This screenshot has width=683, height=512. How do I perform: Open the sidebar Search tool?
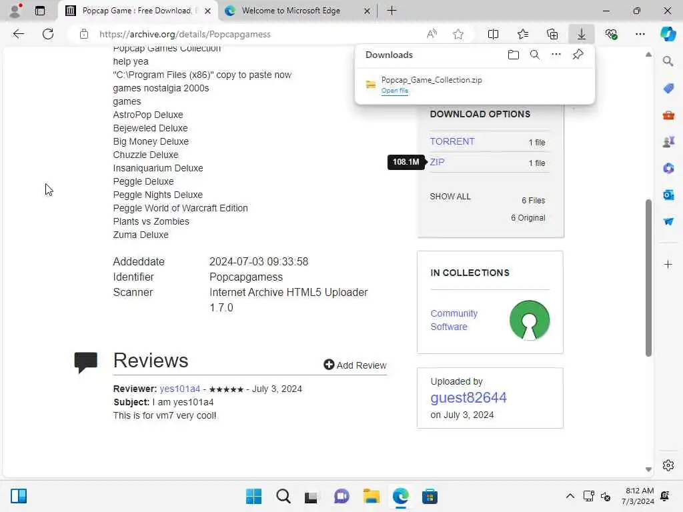(668, 61)
